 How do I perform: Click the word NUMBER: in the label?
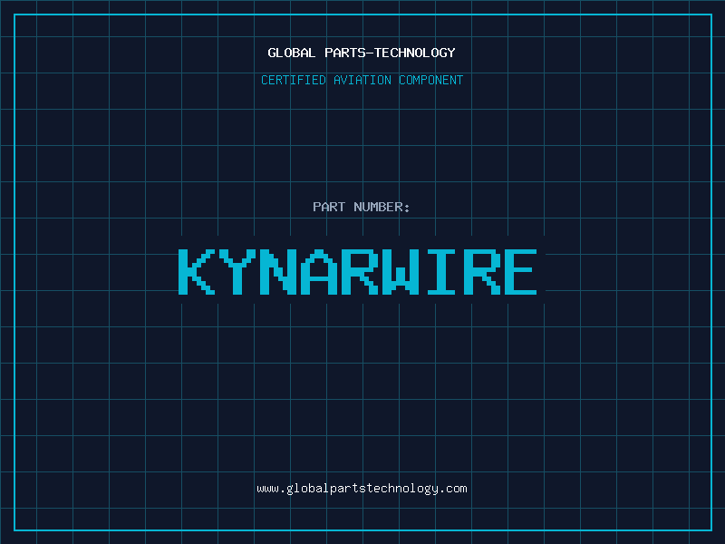coord(382,207)
